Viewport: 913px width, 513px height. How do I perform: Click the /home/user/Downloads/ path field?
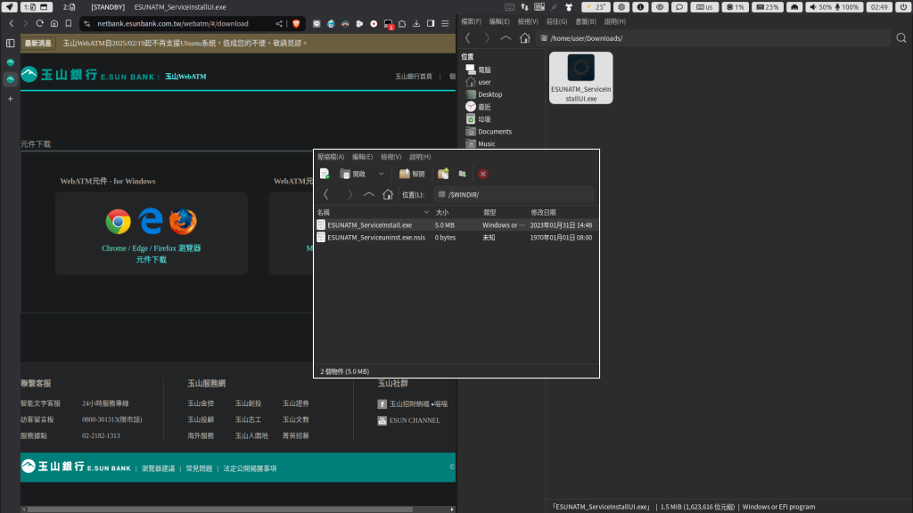point(713,38)
